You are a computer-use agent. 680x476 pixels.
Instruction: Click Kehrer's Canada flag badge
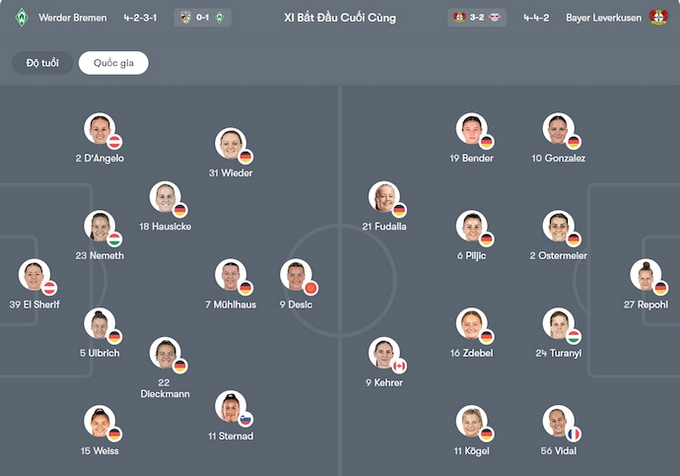click(399, 366)
